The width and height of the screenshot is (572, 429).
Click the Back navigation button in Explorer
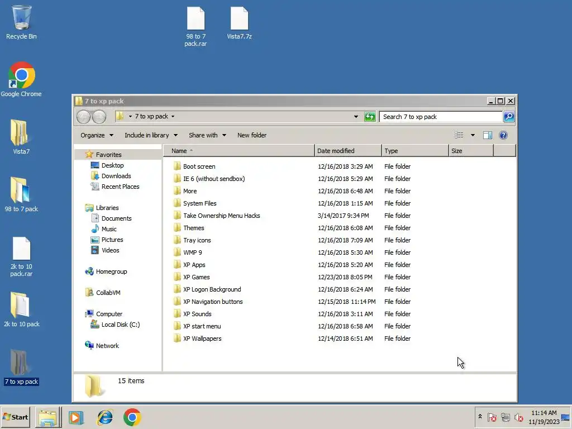pos(84,117)
